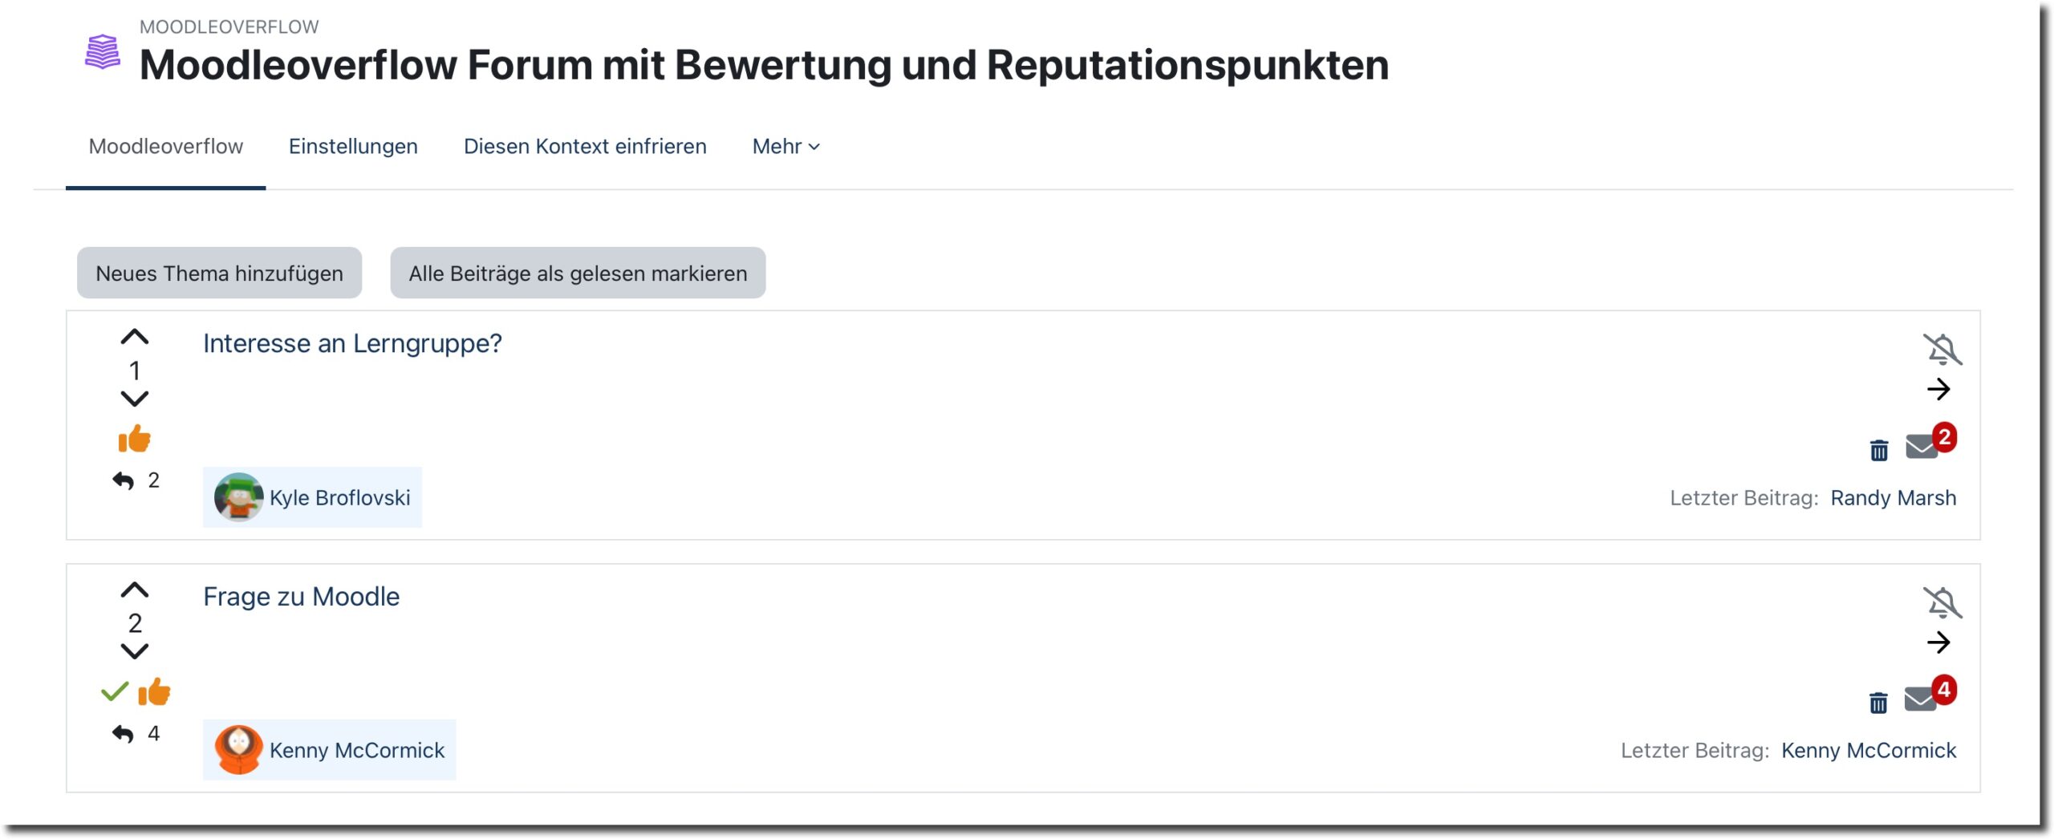Open the "Interesse an Lerngruppe?" discussion
Image resolution: width=2054 pixels, height=839 pixels.
pos(352,343)
